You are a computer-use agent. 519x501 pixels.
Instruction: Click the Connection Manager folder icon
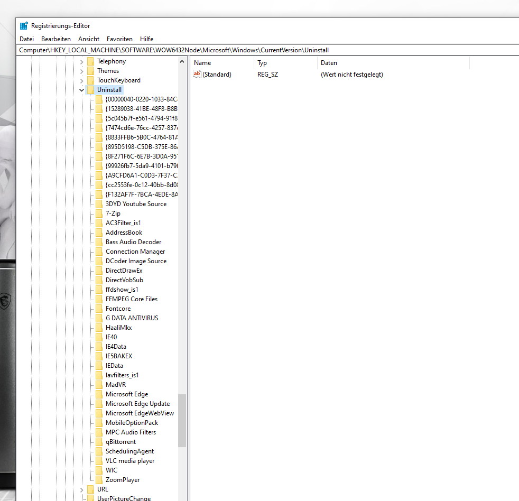click(x=99, y=252)
